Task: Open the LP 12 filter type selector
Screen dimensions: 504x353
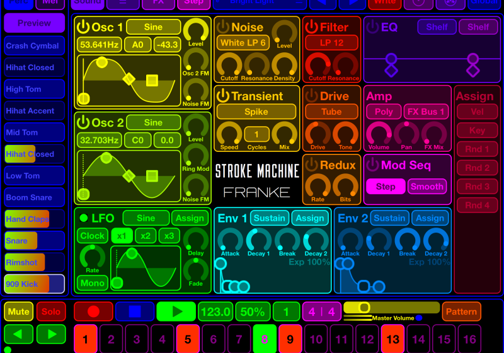Action: click(x=331, y=43)
